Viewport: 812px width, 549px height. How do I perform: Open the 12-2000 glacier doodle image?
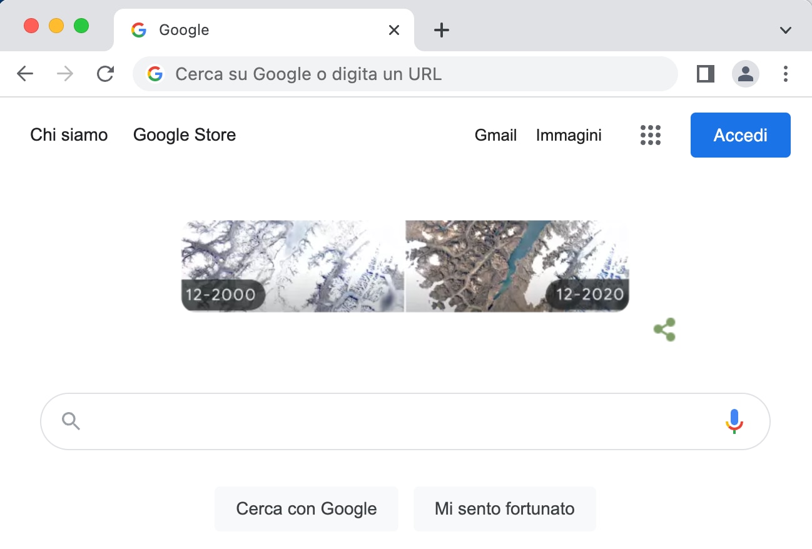(293, 266)
